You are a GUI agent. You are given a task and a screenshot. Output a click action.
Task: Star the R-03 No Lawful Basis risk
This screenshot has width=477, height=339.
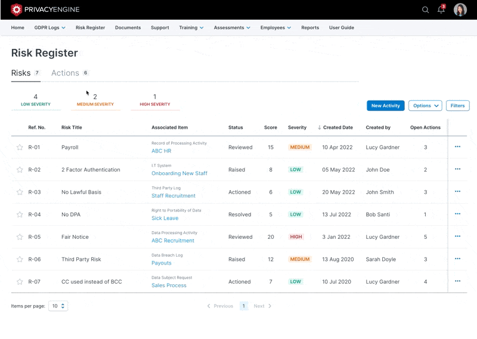pos(20,192)
